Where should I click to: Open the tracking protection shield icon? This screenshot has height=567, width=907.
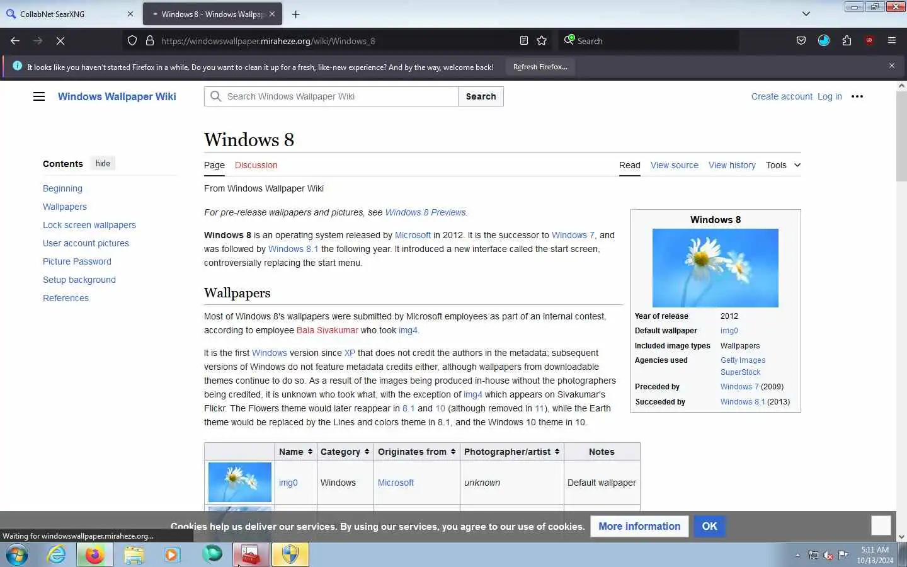pyautogui.click(x=132, y=41)
